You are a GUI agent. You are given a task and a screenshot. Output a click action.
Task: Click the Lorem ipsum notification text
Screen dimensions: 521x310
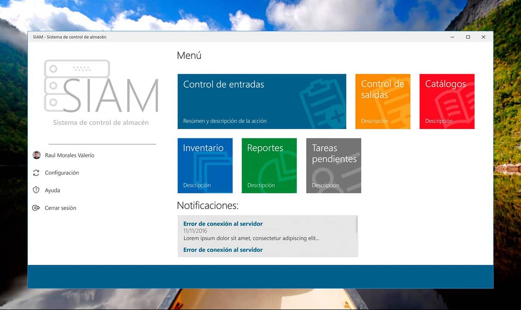251,238
